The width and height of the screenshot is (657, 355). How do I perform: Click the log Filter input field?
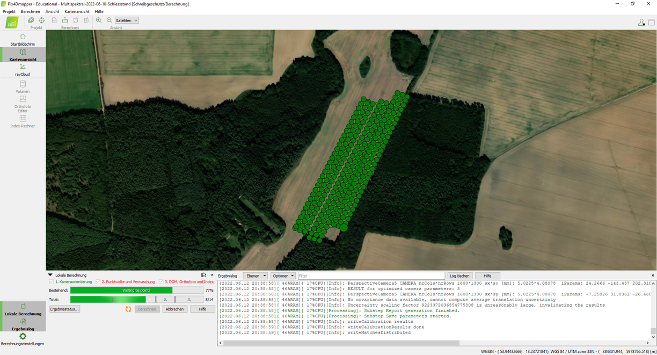[371, 276]
